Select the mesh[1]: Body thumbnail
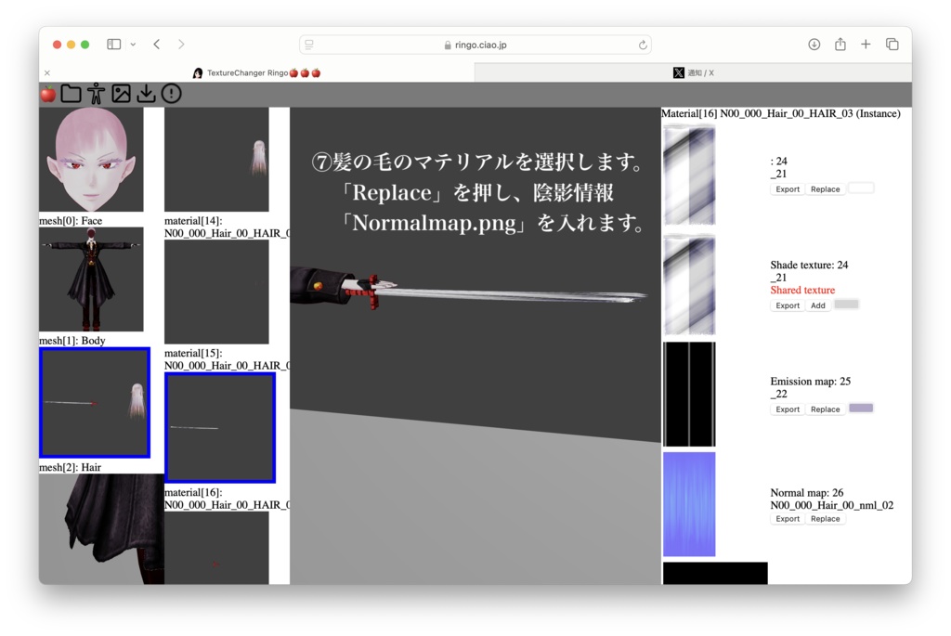 tap(90, 279)
